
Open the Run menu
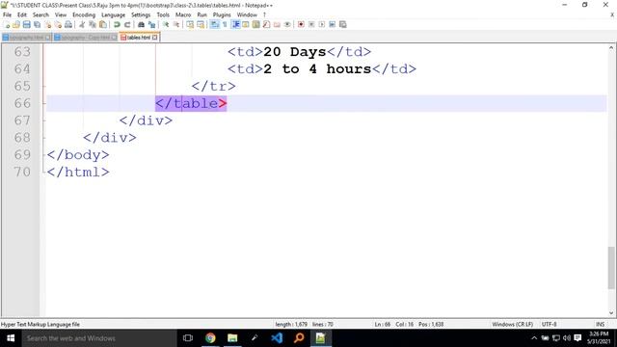tap(201, 14)
